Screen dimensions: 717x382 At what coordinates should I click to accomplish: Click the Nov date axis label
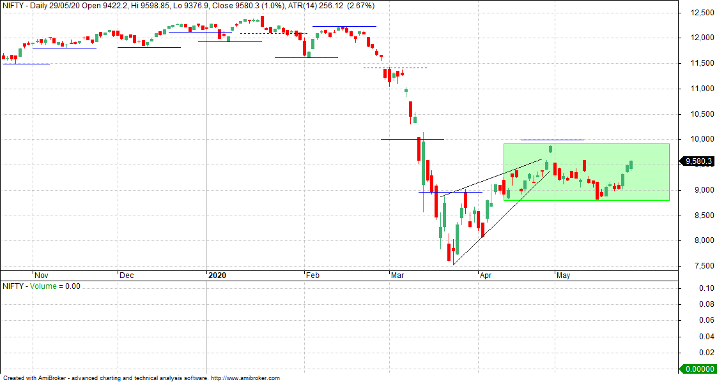coord(42,275)
